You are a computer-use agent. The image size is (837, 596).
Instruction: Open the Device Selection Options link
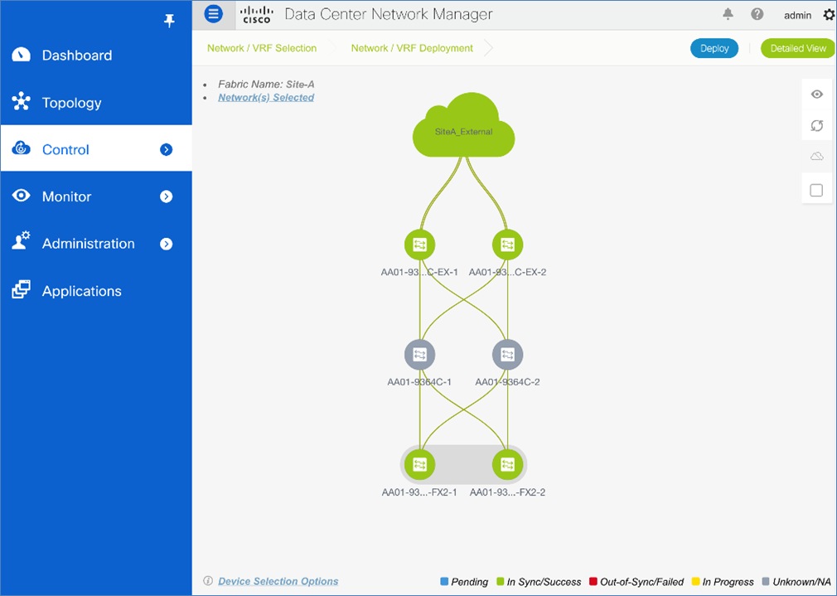(x=278, y=581)
